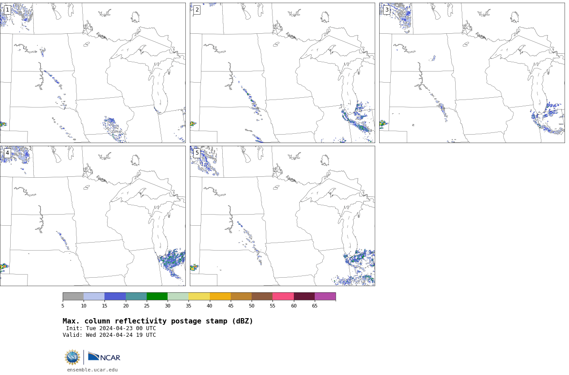This screenshot has width=569, height=375.
Task: Click the colorbar tick label 65
Action: [315, 306]
